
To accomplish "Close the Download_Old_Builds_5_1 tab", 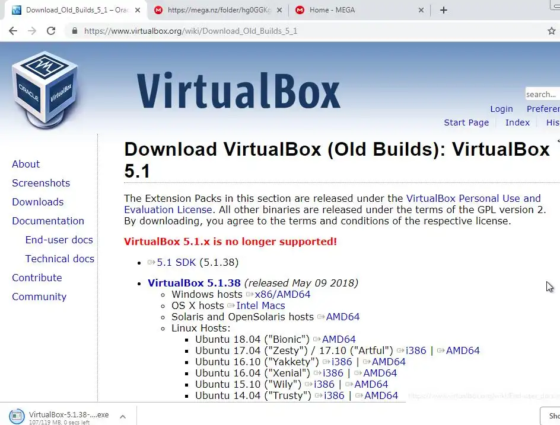I will 138,10.
